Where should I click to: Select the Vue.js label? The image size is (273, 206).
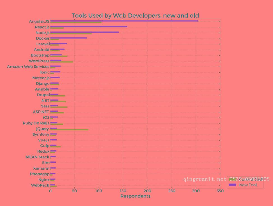pos(44,140)
